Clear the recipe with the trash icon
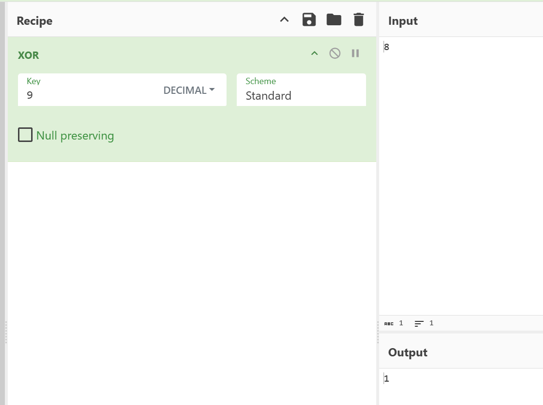This screenshot has width=543, height=405. pyautogui.click(x=358, y=20)
